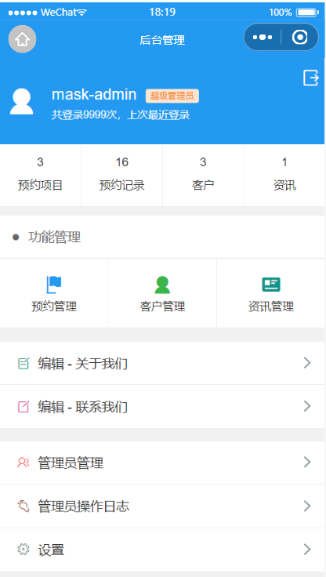Viewport: 326px width, 577px height.
Task: Expand 编辑 - 联系我们 chevron arrow
Action: pyautogui.click(x=307, y=406)
